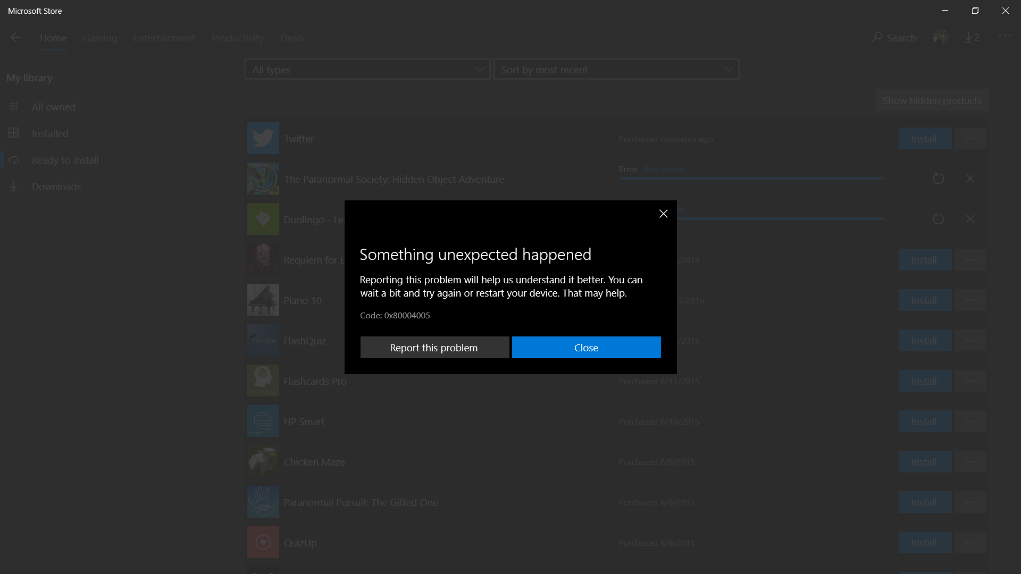Expand the All types dropdown
The width and height of the screenshot is (1021, 574).
click(x=367, y=70)
